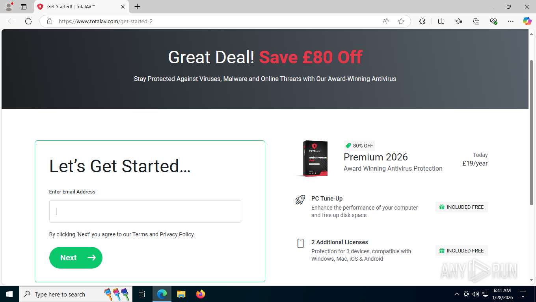Click the green Next button

76,258
